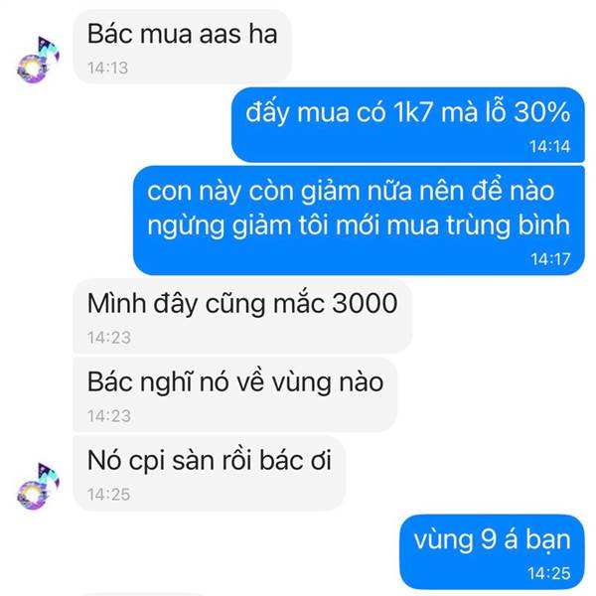Viewport: 596px width, 596px height.
Task: Select the "Bác mua aas ha" message bubble
Action: point(183,47)
